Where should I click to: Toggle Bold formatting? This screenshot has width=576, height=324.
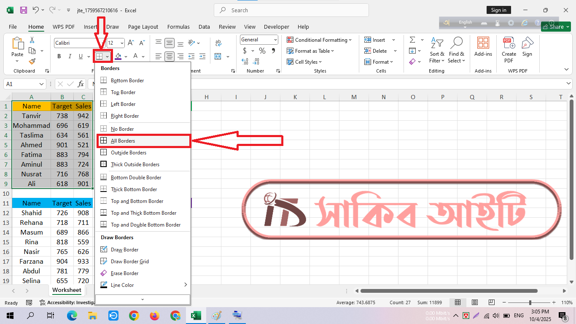(59, 57)
